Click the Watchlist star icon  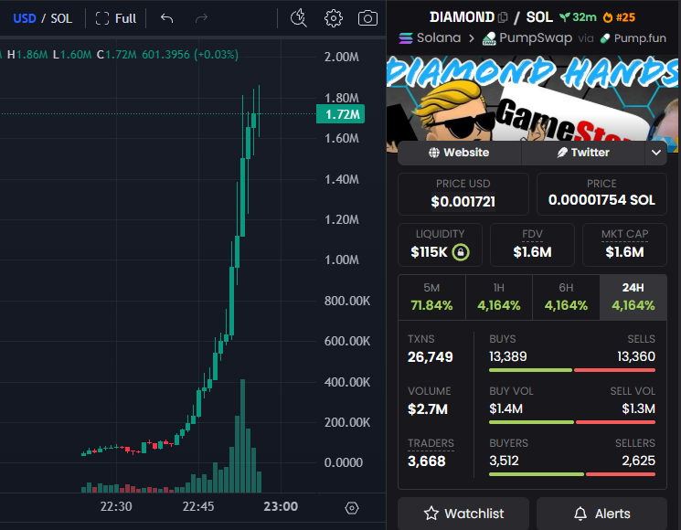431,514
